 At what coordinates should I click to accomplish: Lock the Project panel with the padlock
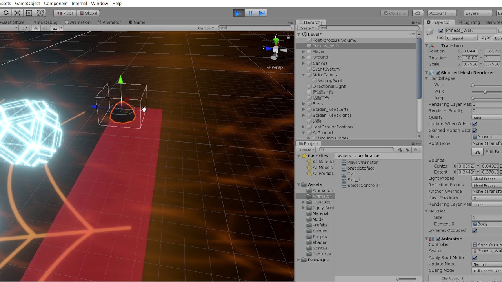(413, 144)
